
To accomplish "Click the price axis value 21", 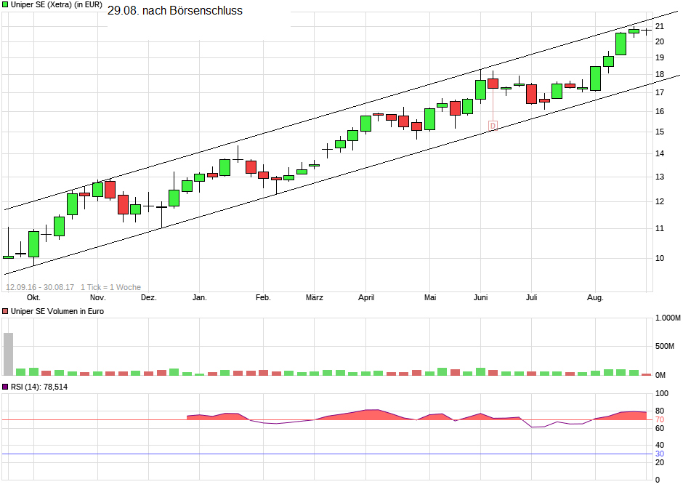I will [660, 27].
